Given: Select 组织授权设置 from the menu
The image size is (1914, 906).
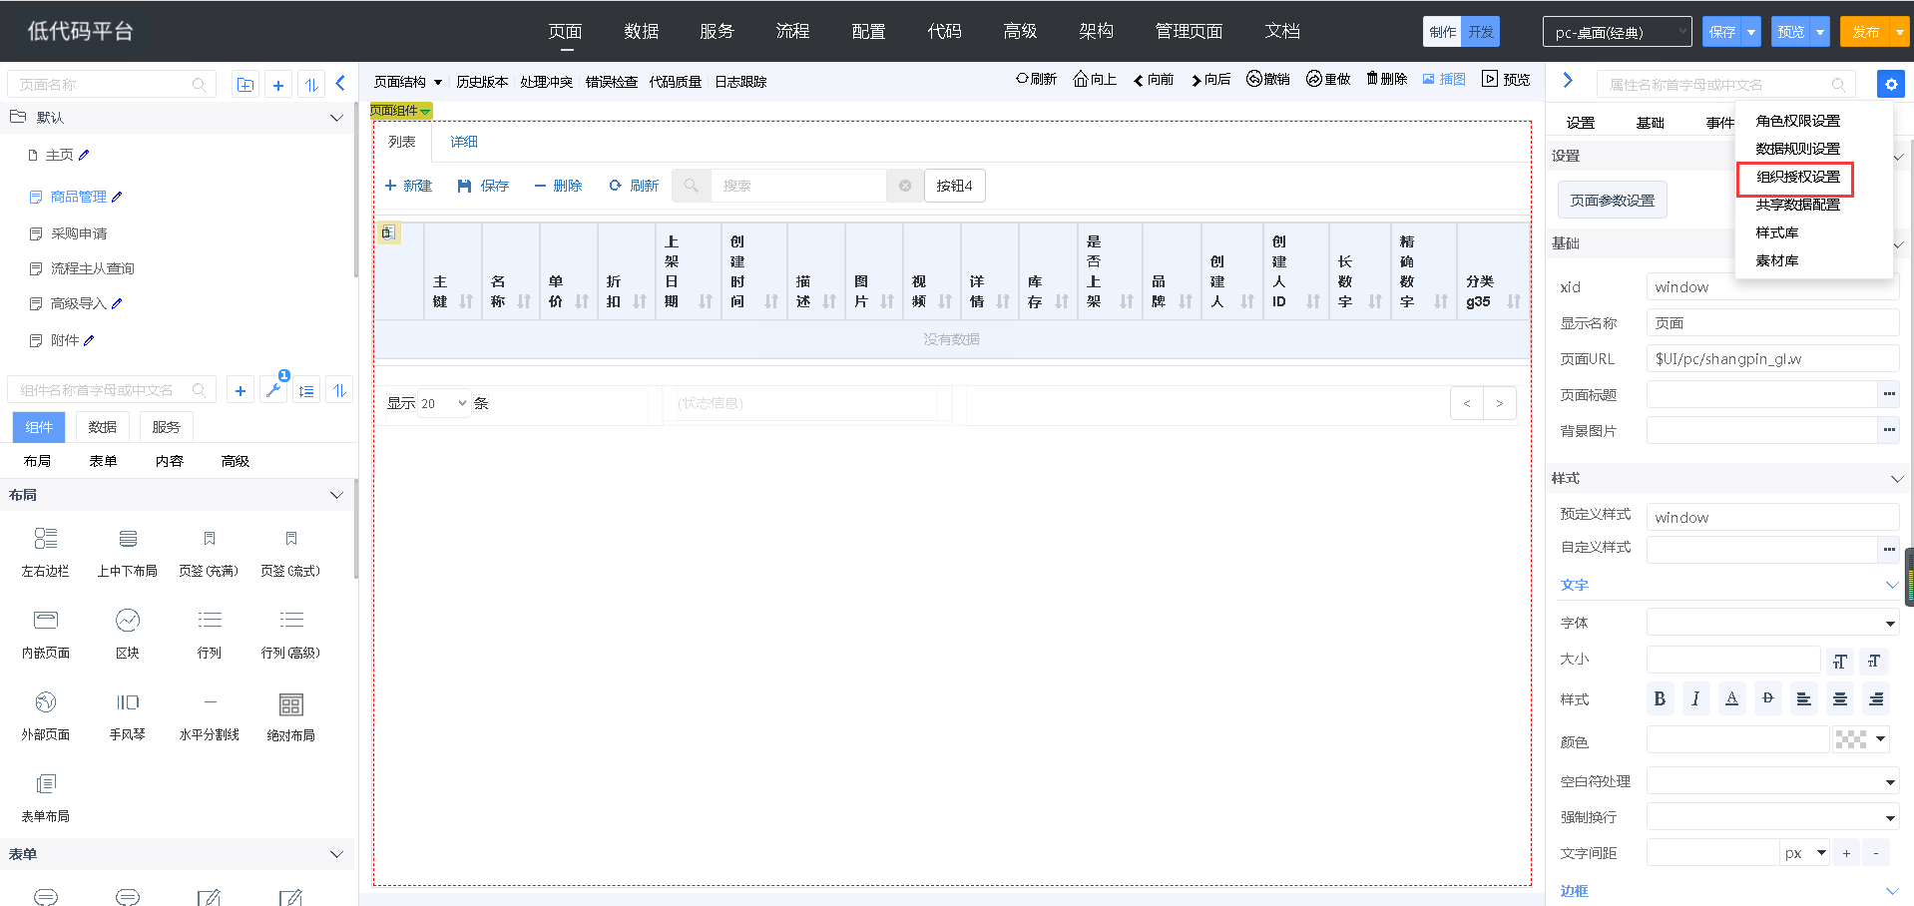Looking at the screenshot, I should pyautogui.click(x=1797, y=177).
